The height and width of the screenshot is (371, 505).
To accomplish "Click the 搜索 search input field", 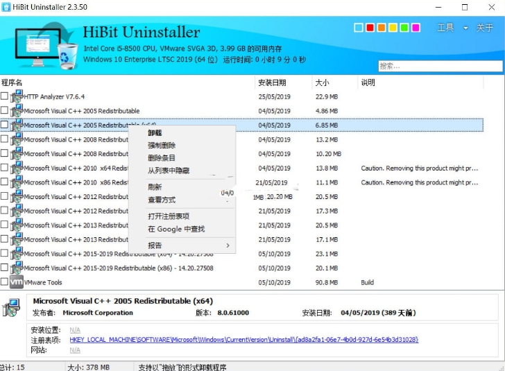I will coord(439,66).
